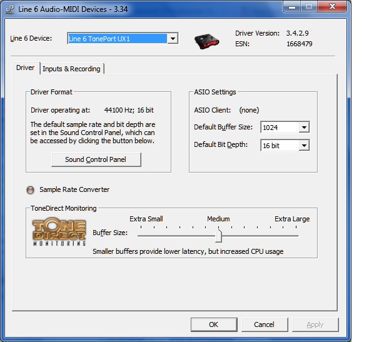Click the Extra Small label above slider
384x342 pixels.
[x=146, y=219]
